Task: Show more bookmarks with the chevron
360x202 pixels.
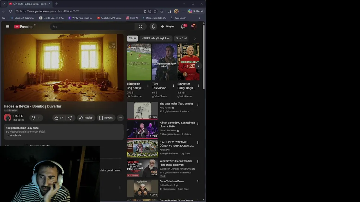Action: tap(200, 18)
